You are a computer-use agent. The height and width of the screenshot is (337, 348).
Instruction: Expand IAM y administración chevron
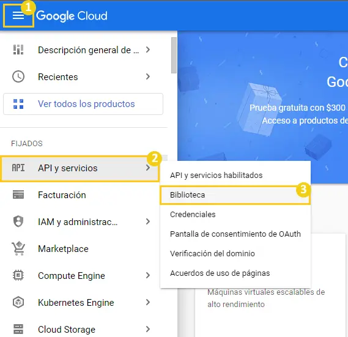click(x=148, y=221)
